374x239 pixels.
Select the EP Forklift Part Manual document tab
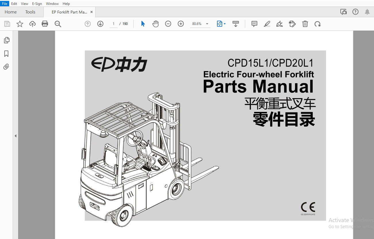click(69, 12)
